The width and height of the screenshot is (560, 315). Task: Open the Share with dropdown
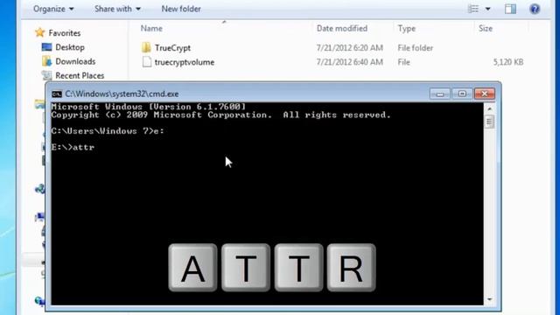[117, 9]
